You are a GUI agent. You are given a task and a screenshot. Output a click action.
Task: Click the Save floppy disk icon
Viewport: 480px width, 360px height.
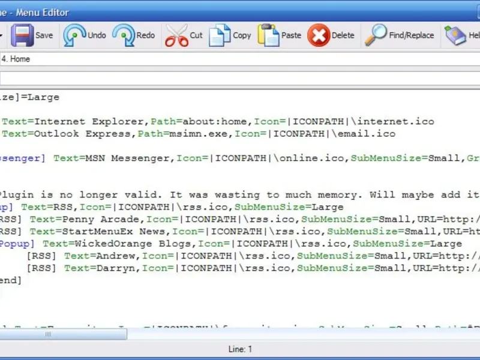pyautogui.click(x=22, y=35)
